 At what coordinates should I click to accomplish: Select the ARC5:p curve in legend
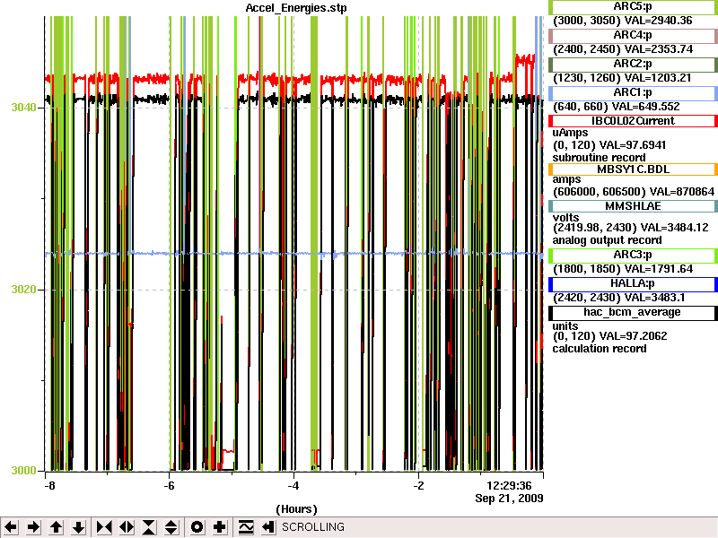point(633,7)
